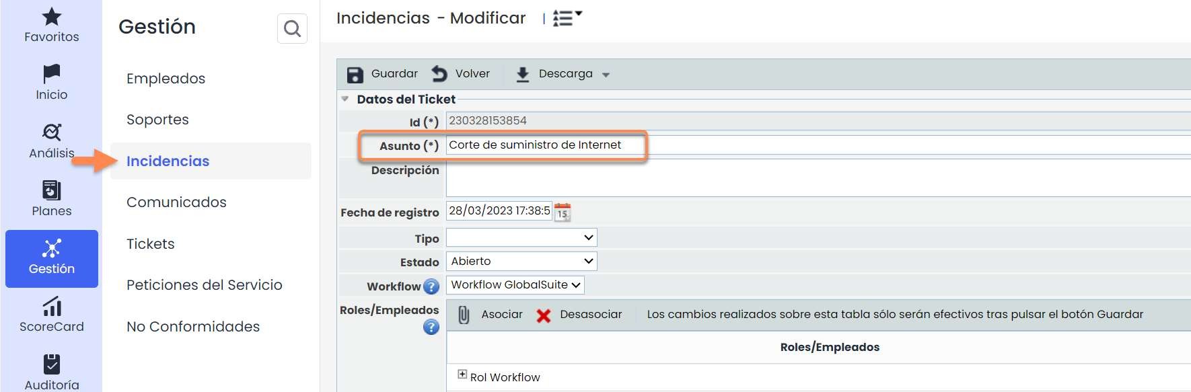The height and width of the screenshot is (392, 1191).
Task: Click the Guardar save icon
Action: pos(355,75)
